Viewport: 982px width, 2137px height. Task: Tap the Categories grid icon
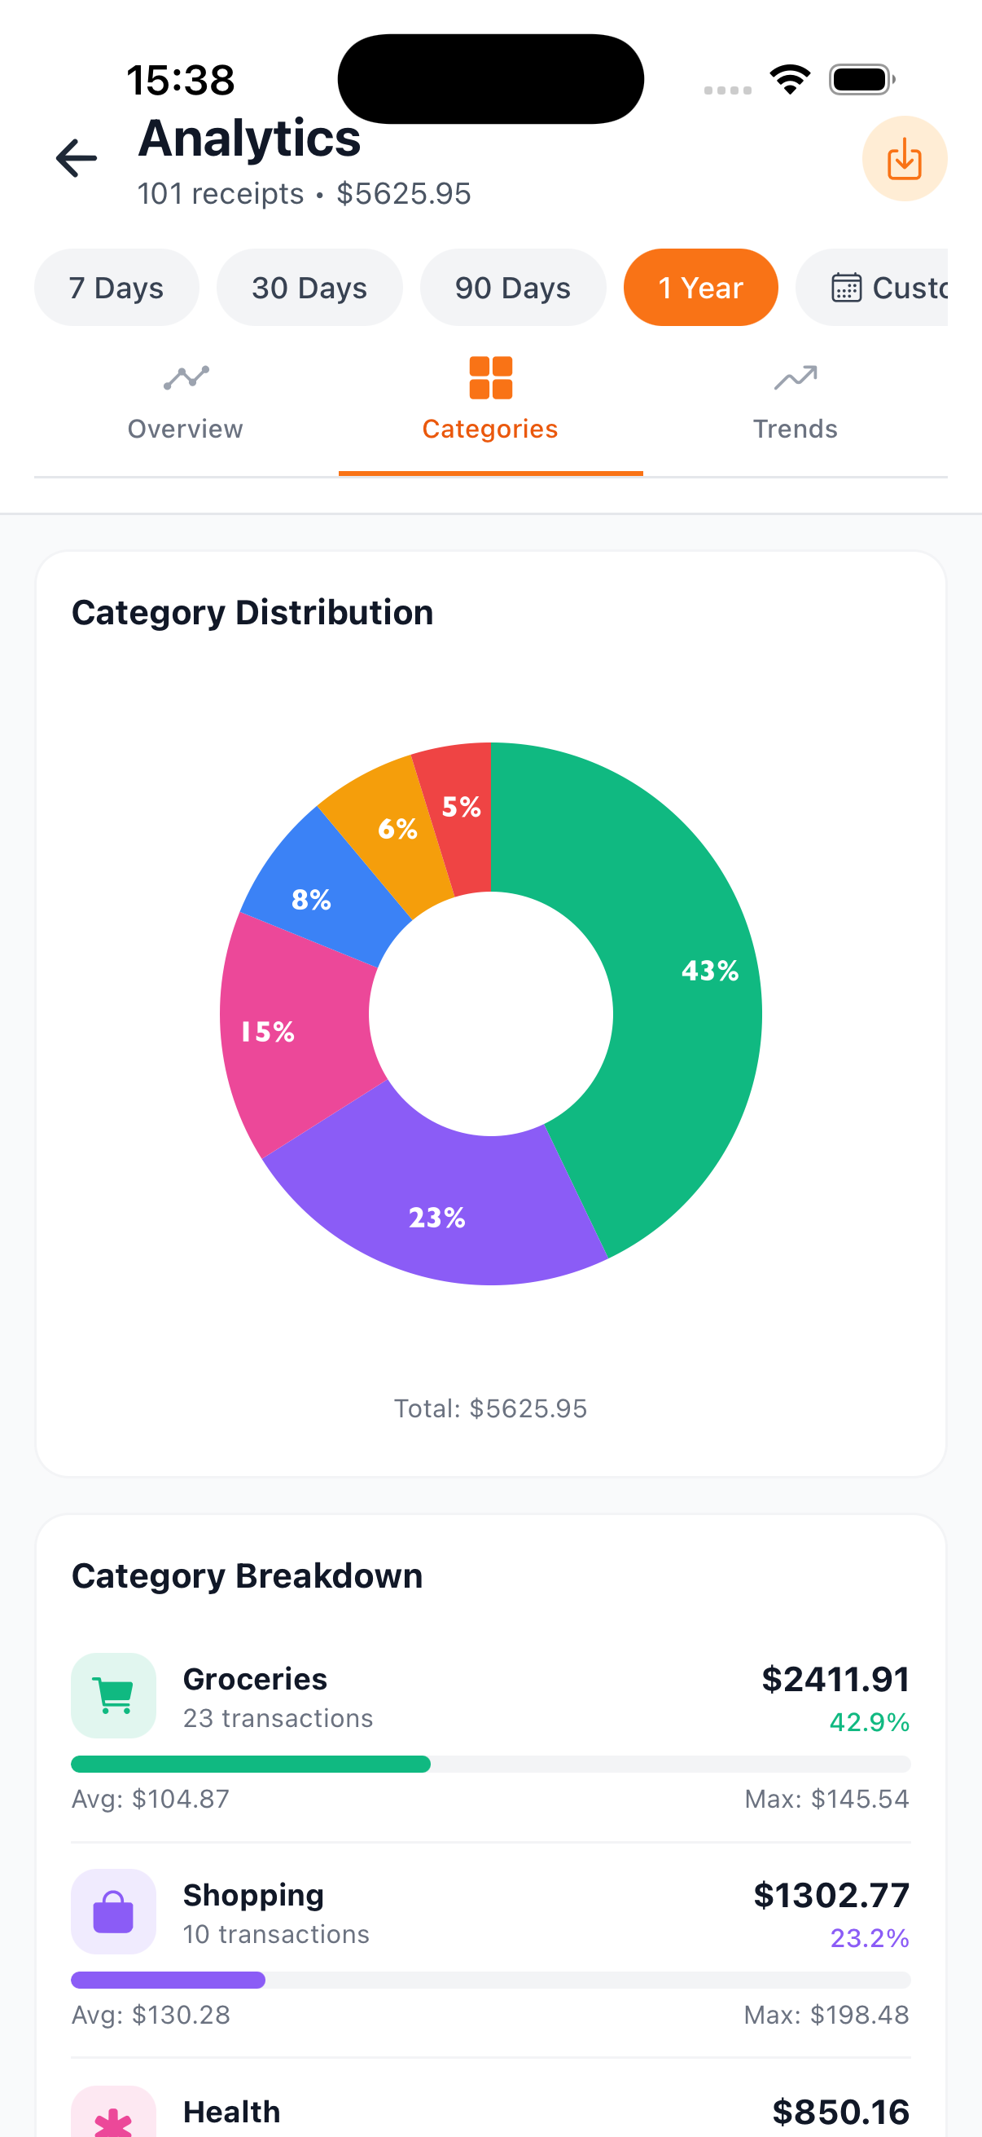point(490,378)
